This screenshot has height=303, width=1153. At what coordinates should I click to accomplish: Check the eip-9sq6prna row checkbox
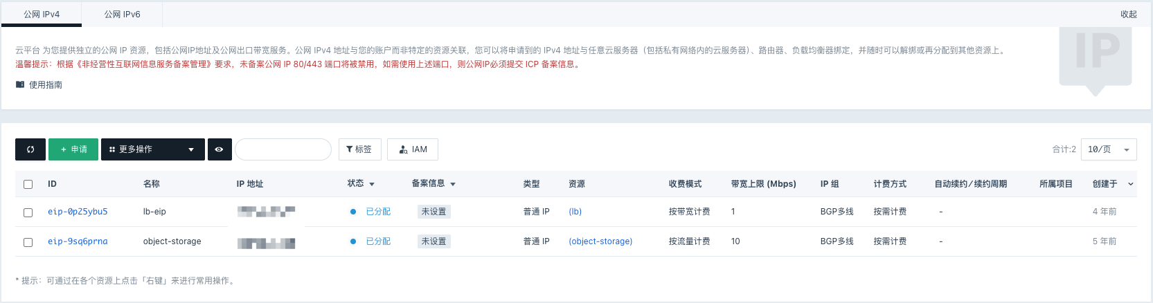pos(28,242)
